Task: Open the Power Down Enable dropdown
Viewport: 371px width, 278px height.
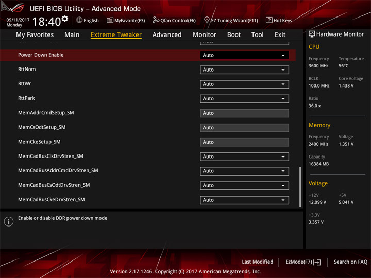Action: pyautogui.click(x=244, y=55)
